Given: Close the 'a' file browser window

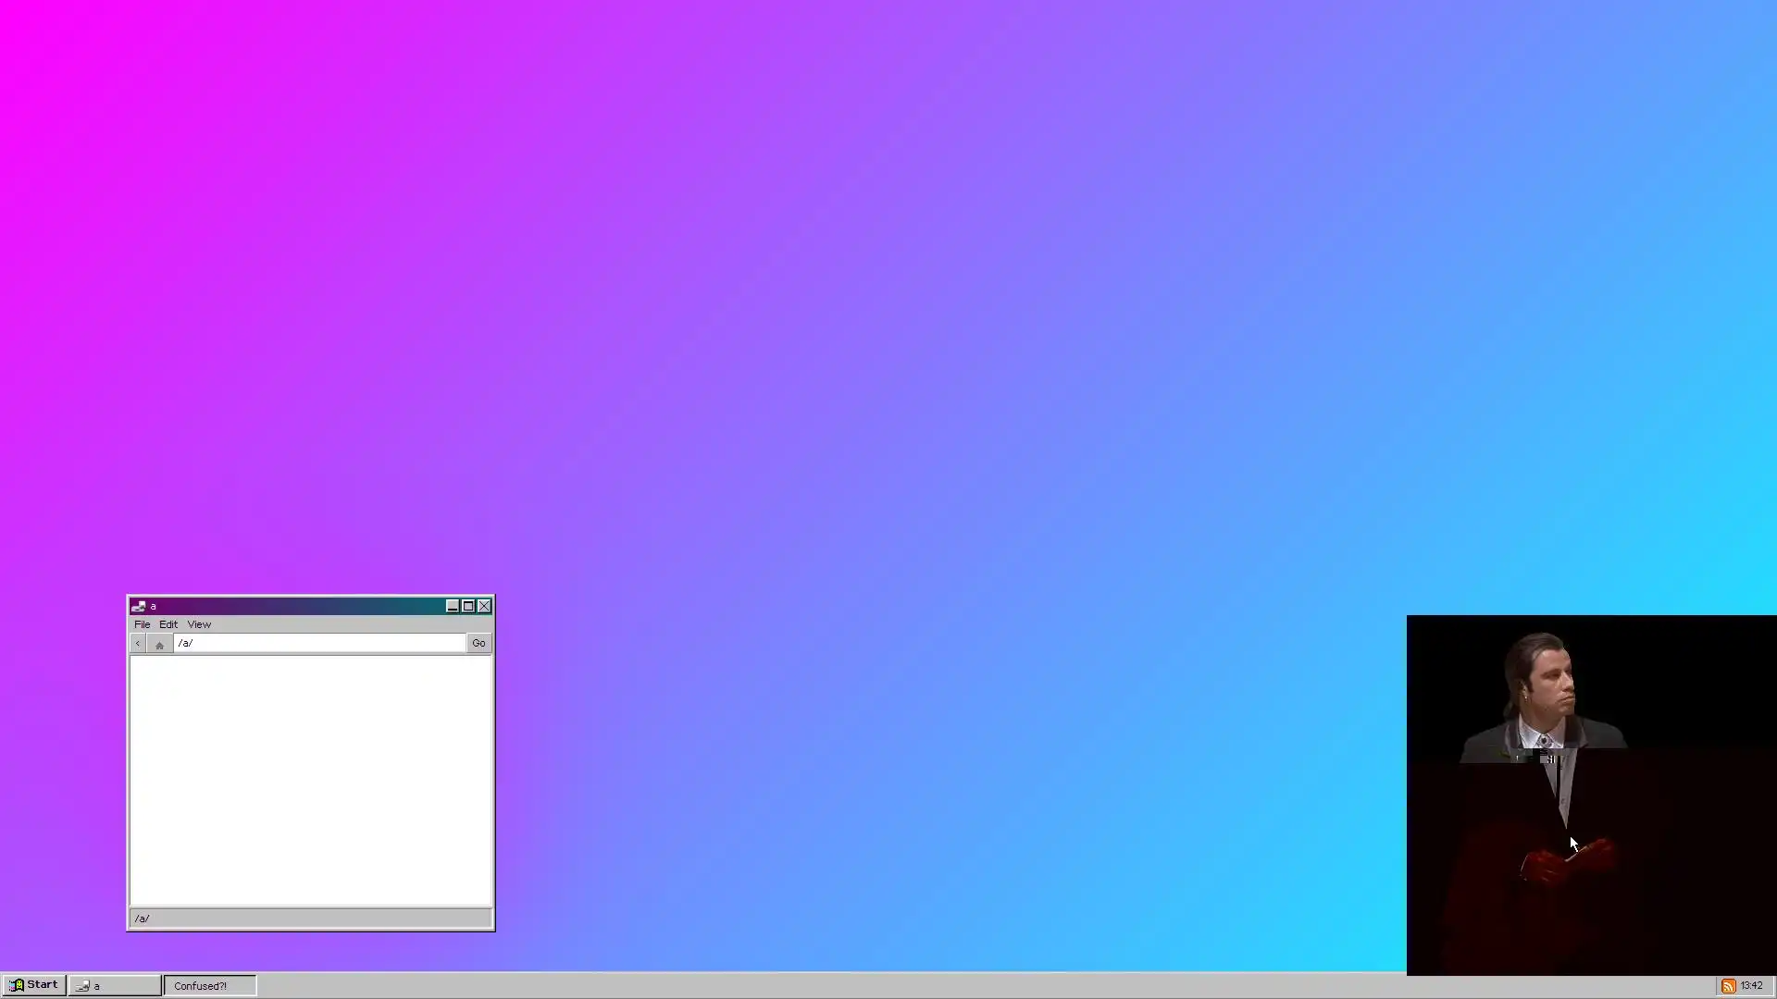Looking at the screenshot, I should click(484, 606).
